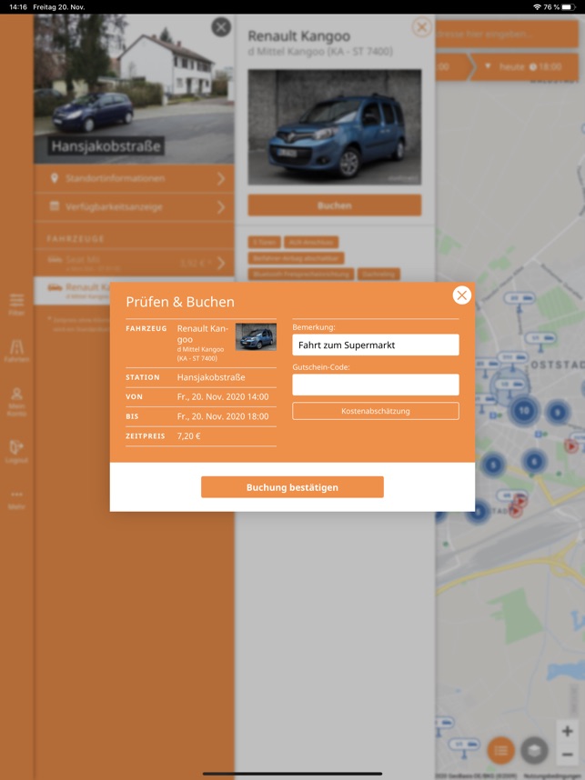585x780 pixels.
Task: Expand Standortinformationen row
Action: tap(134, 178)
